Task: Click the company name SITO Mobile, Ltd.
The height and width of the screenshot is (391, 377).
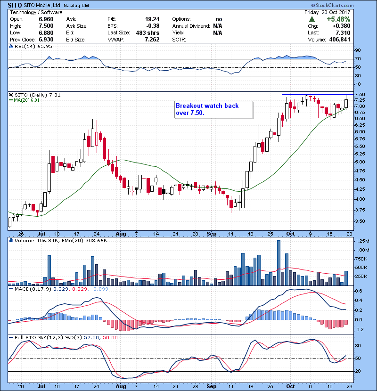Action: point(42,5)
